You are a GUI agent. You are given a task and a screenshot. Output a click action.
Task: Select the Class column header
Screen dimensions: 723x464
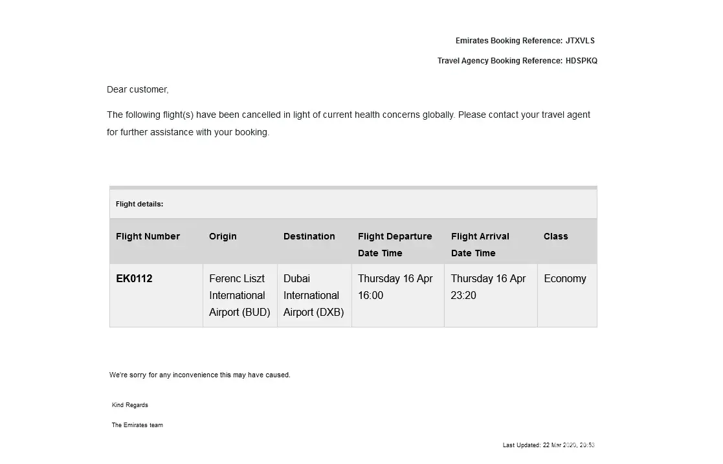[555, 236]
